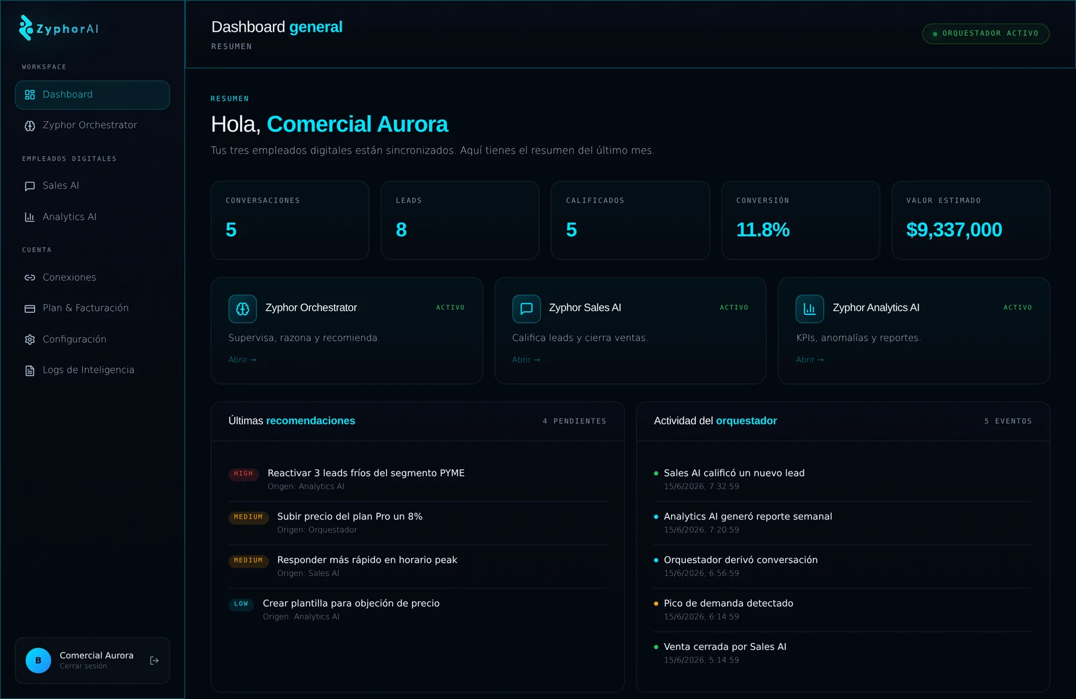Select 'Crear plantilla para objeción de precio'
Viewport: 1076px width, 699px height.
351,603
